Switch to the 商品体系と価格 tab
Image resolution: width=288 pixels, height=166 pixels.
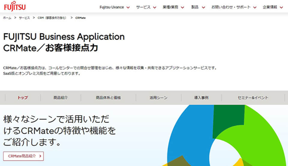(108, 98)
